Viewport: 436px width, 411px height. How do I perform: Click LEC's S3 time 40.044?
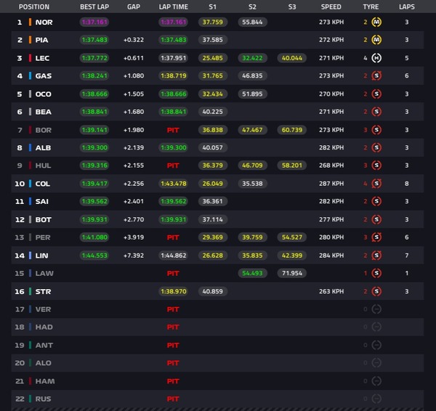(x=292, y=58)
